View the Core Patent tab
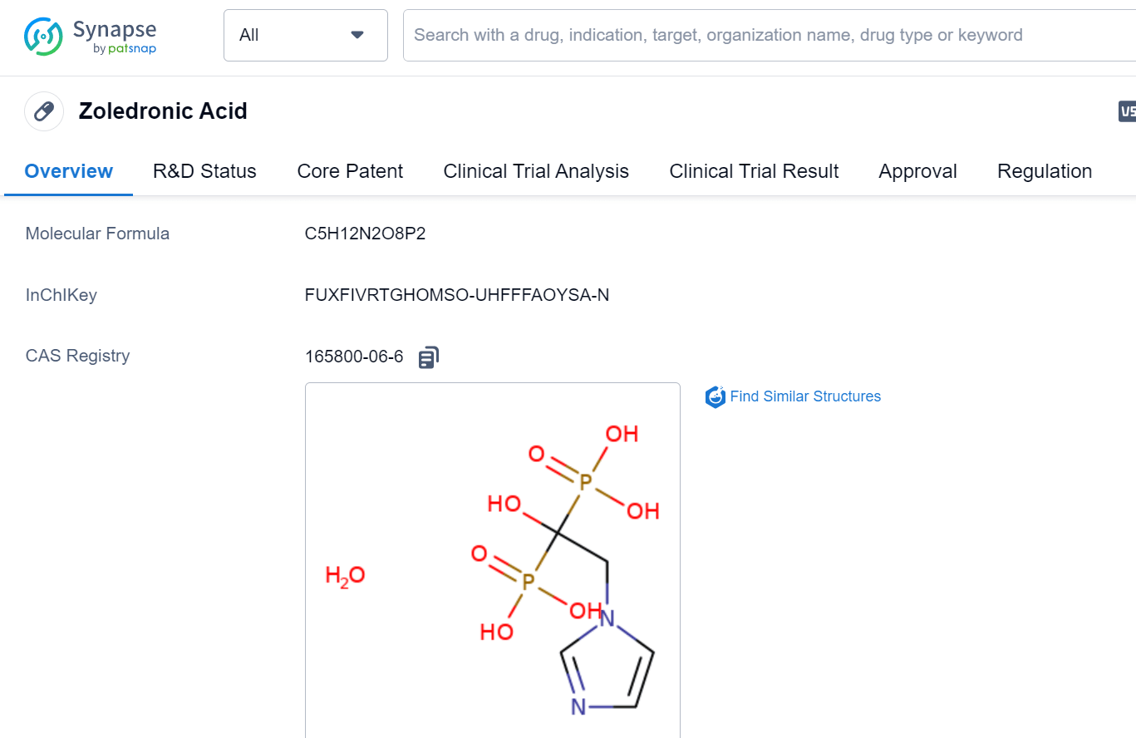Image resolution: width=1136 pixels, height=738 pixels. point(350,170)
